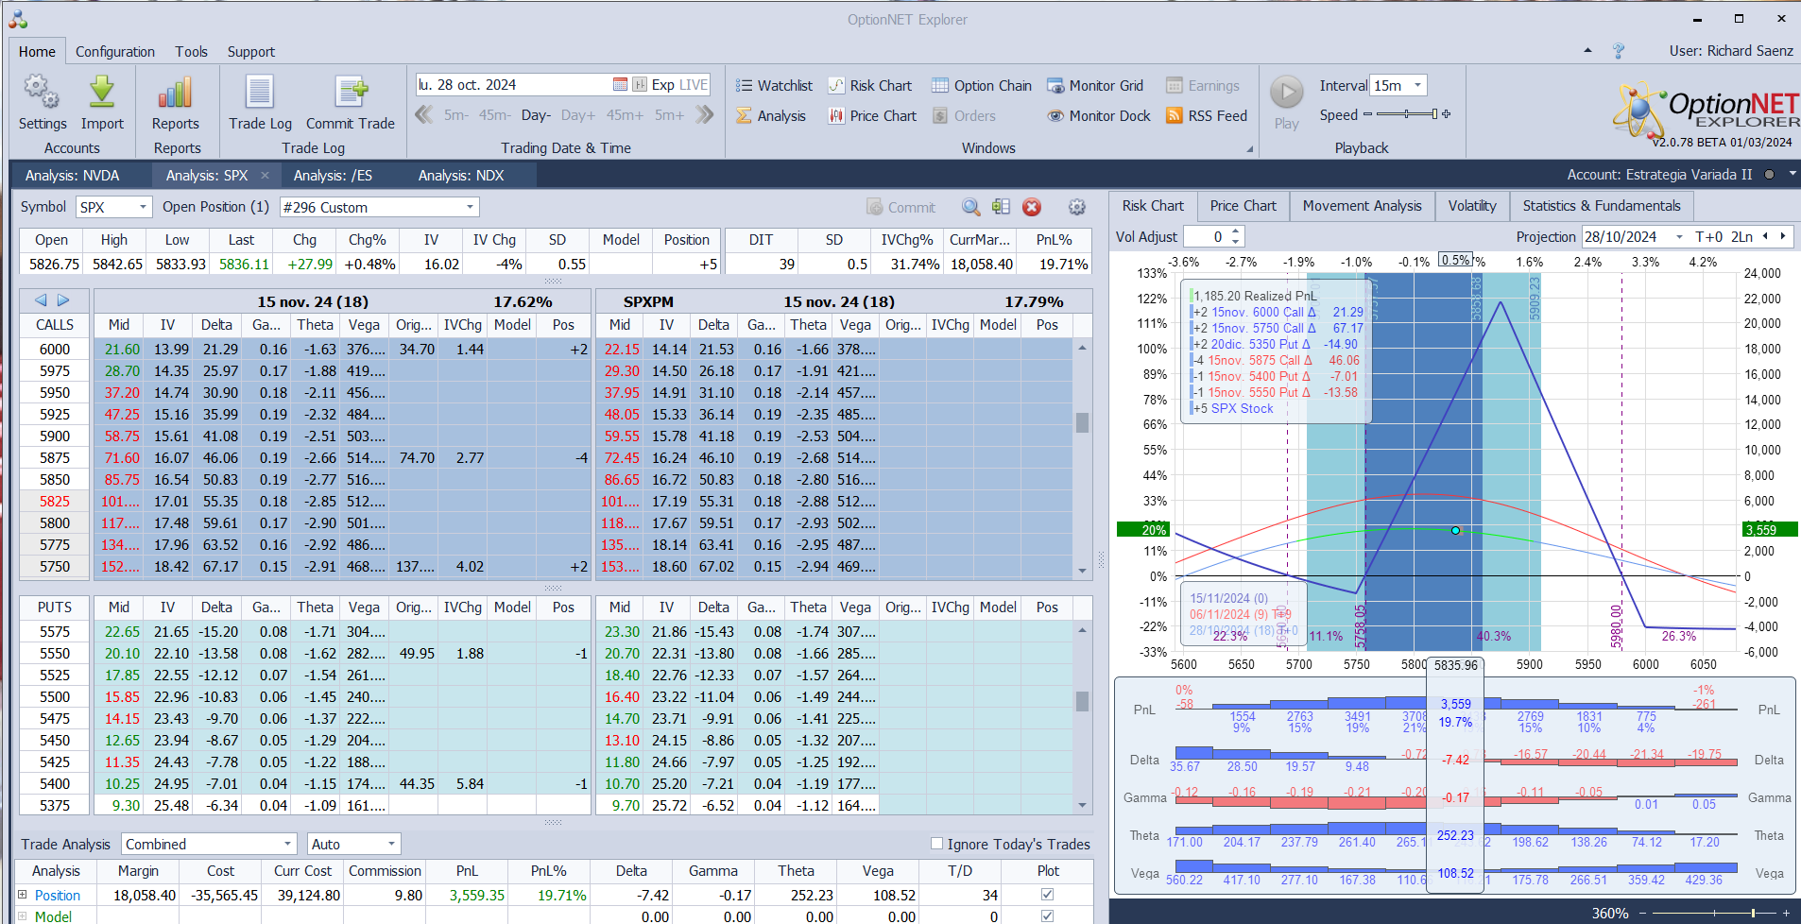Switch to Statistics & Fundamentals tab
1801x924 pixels.
pos(1602,206)
